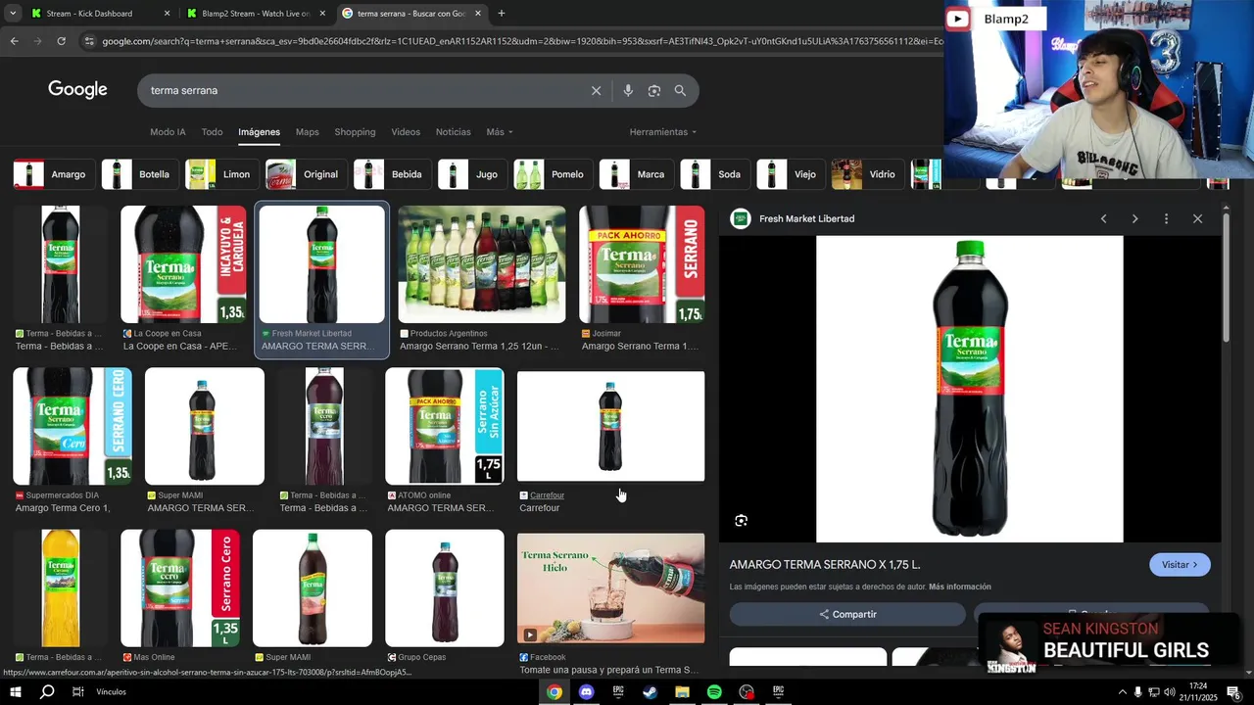Open the preview panel three-dot menu
The image size is (1254, 705).
(x=1166, y=218)
